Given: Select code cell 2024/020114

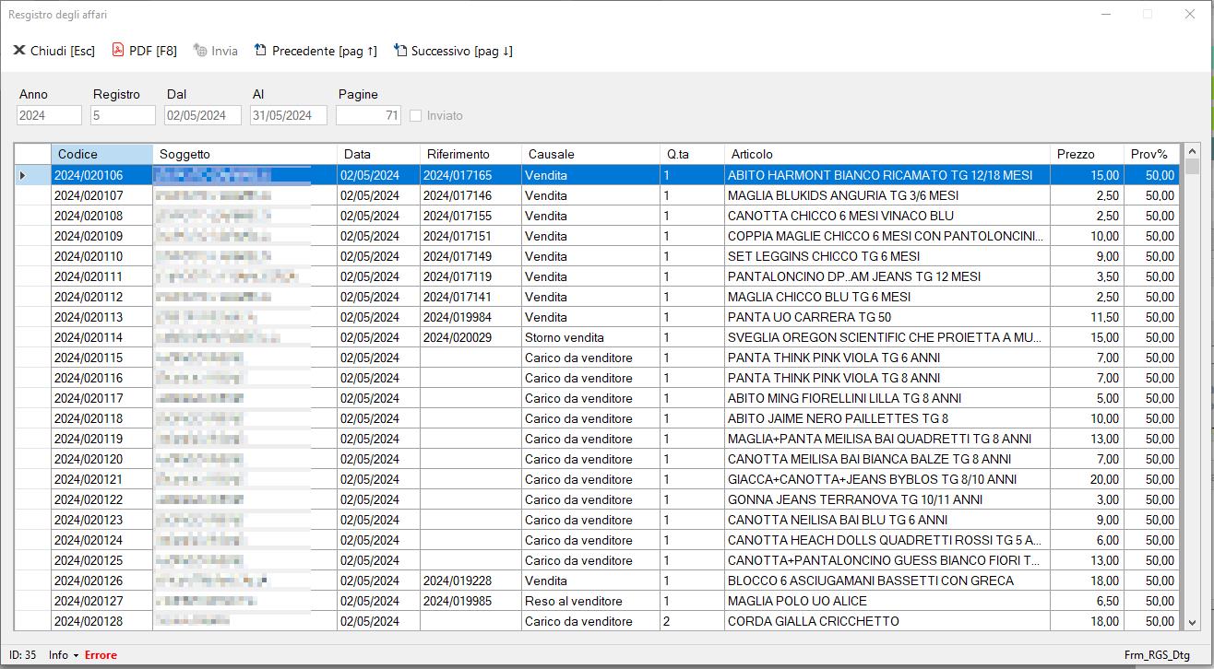Looking at the screenshot, I should pos(101,337).
